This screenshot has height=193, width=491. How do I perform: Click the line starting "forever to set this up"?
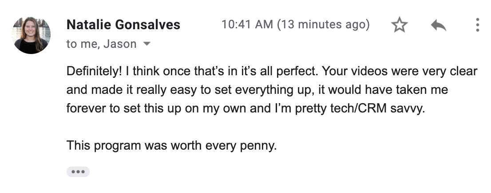pos(246,109)
